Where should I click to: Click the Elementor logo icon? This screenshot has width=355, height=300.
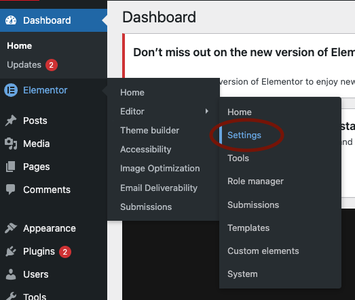pyautogui.click(x=11, y=90)
